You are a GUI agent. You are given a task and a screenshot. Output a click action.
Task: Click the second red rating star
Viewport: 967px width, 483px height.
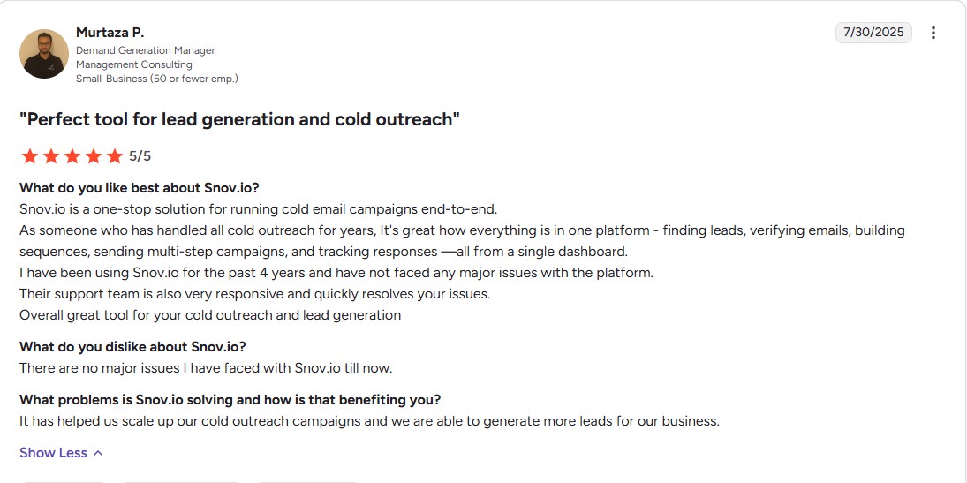coord(50,156)
